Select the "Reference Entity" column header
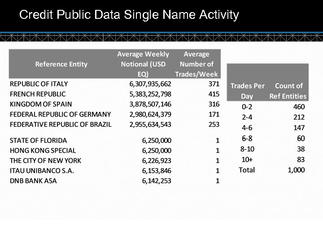323x242 pixels. click(61, 64)
